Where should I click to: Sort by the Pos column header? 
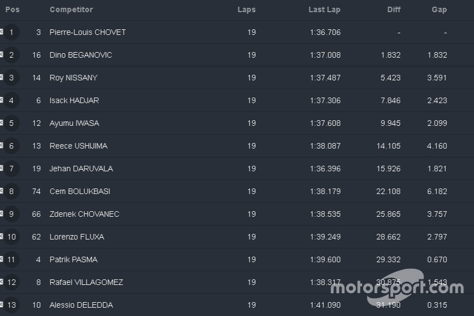[12, 9]
